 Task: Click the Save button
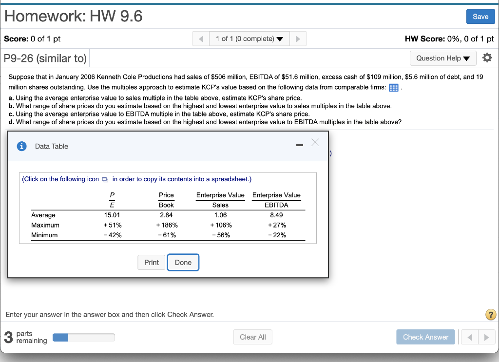click(480, 17)
